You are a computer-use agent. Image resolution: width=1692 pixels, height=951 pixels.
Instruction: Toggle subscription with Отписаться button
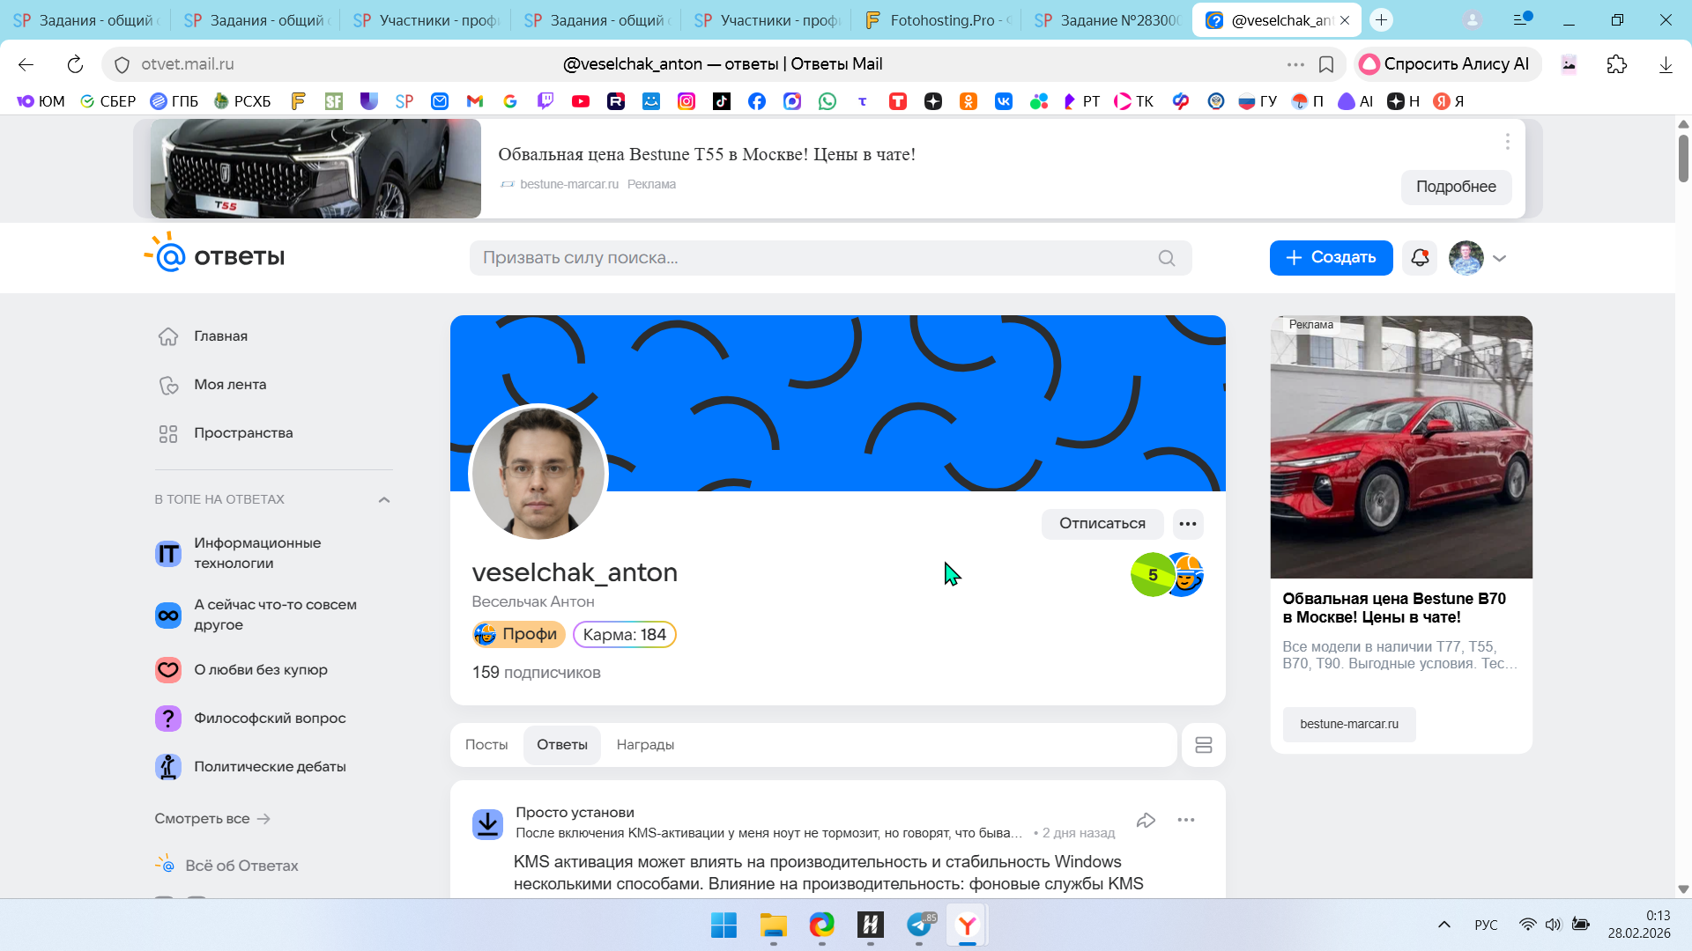point(1102,523)
